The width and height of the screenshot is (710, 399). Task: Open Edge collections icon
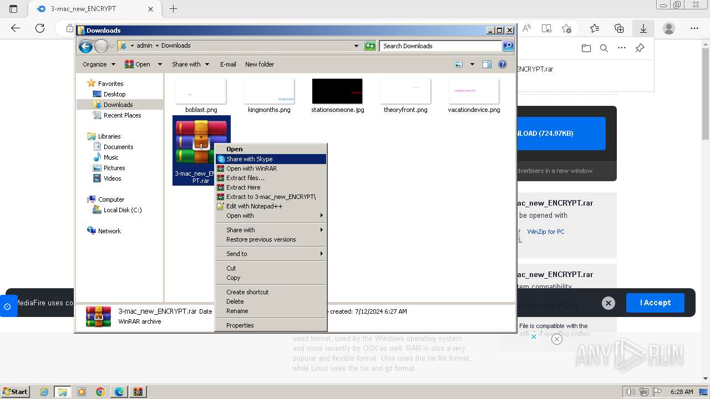click(x=619, y=28)
